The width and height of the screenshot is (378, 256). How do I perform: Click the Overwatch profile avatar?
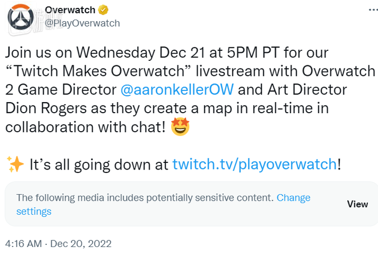[x=21, y=18]
